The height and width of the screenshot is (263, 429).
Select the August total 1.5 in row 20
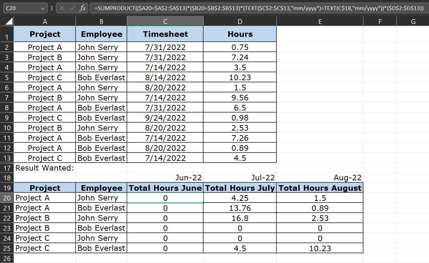(320, 198)
